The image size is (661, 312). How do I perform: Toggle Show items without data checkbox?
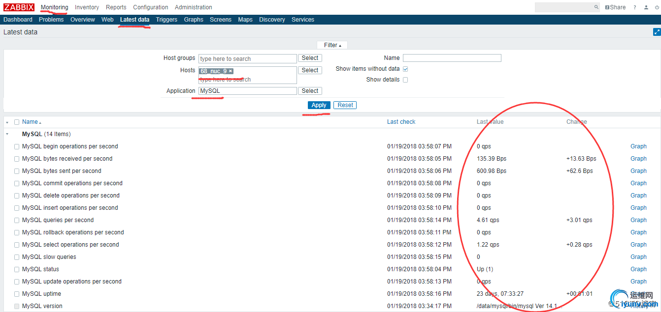tap(405, 69)
